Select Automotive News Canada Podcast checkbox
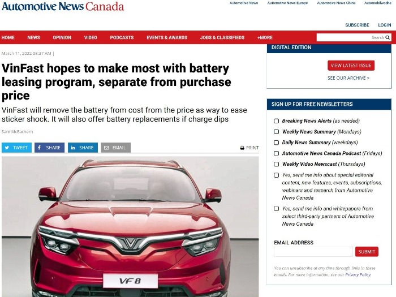This screenshot has height=297, width=396. coord(277,153)
